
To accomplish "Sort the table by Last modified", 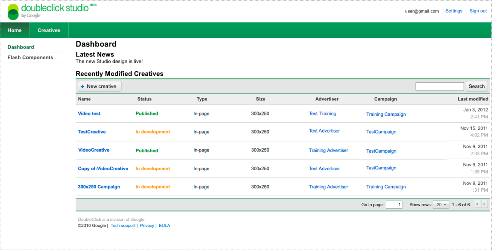I will pyautogui.click(x=473, y=99).
